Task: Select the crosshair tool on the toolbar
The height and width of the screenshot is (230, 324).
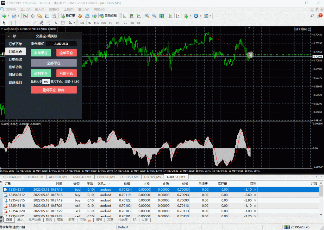Action: click(x=11, y=22)
